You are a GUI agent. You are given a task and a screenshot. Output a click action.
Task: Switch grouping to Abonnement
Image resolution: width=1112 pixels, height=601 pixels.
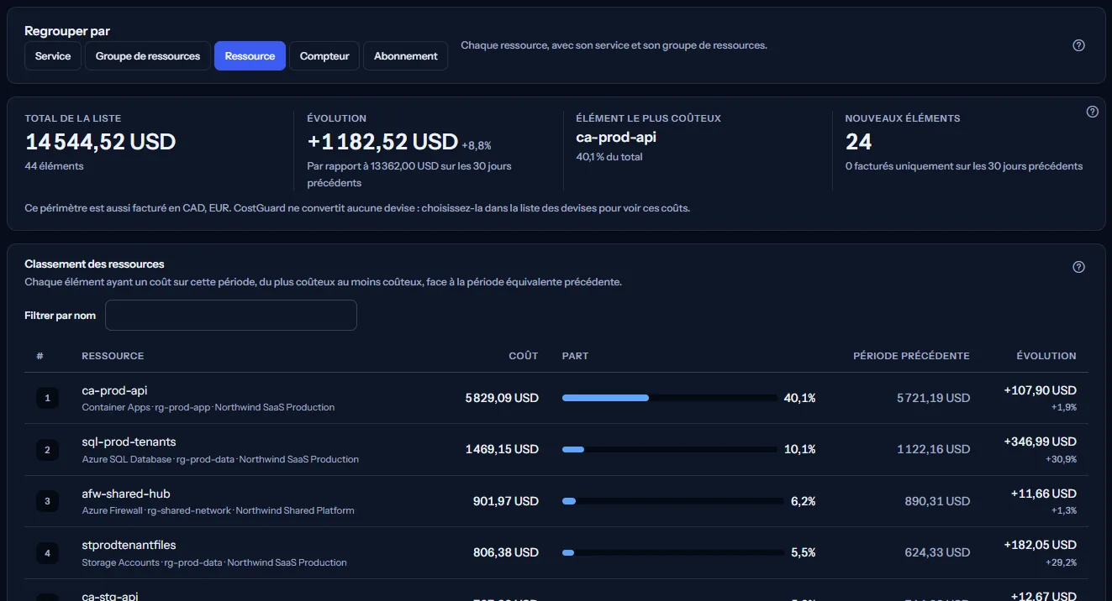coord(406,56)
